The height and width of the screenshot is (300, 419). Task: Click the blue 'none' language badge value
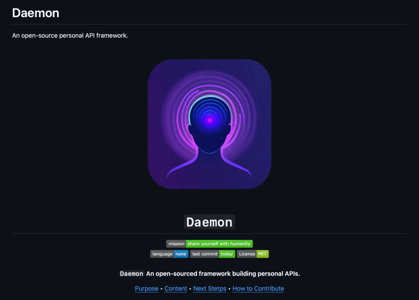tap(181, 254)
